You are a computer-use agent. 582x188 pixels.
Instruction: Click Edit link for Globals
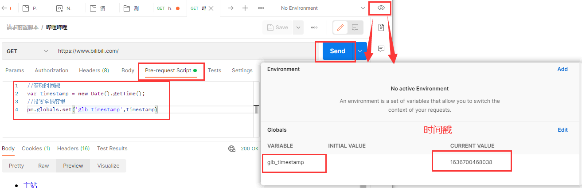562,130
